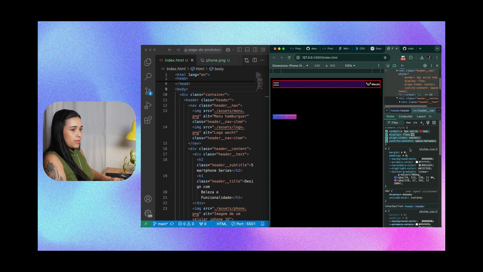
Task: Uncheck the border property checkbox
Action: tap(387, 131)
